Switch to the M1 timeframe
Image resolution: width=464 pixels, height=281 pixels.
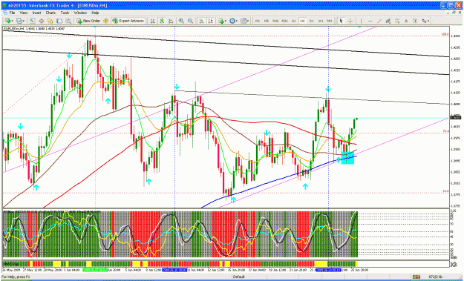[x=258, y=21]
